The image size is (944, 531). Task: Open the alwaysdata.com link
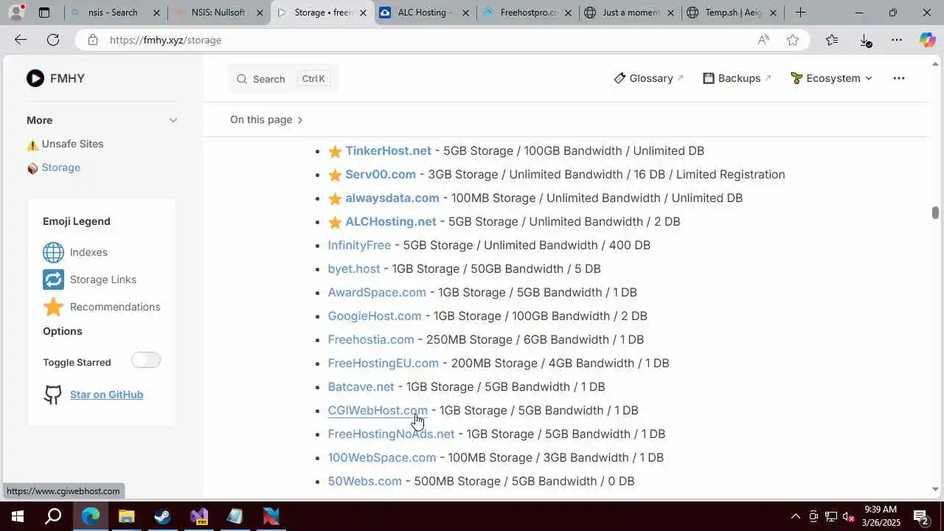[x=392, y=198]
